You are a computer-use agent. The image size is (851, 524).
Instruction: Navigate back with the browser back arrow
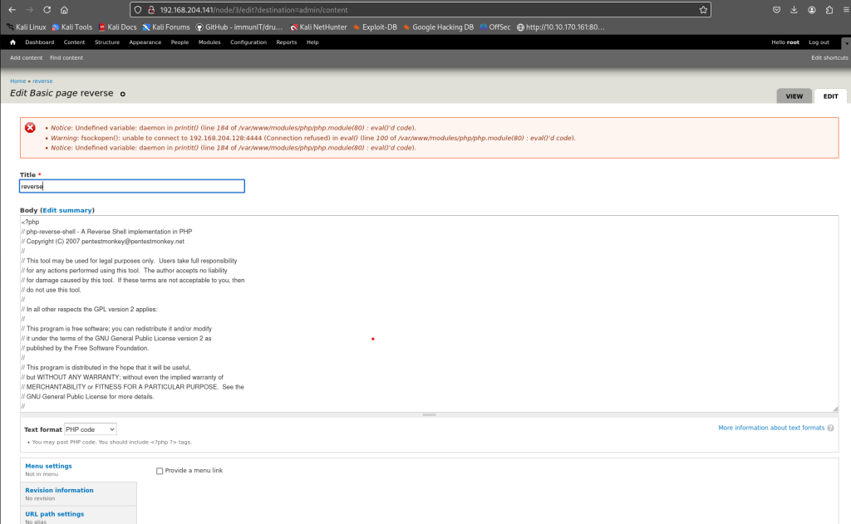pos(11,10)
